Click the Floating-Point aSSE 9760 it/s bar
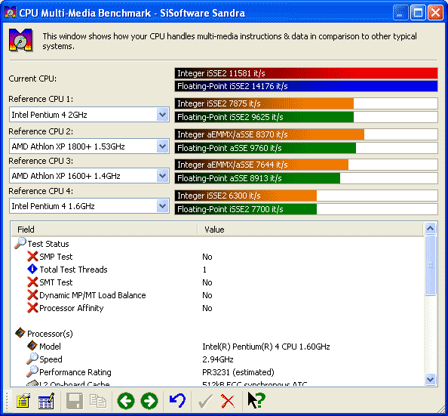Image resolution: width=448 pixels, height=416 pixels. tap(306, 148)
